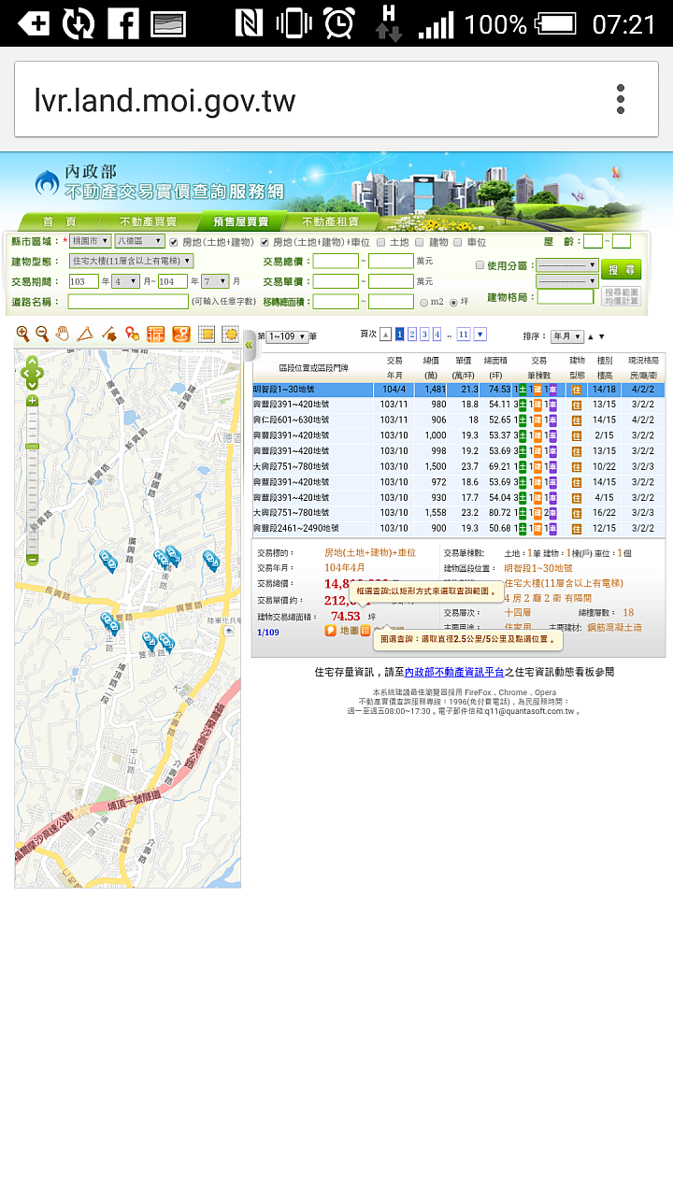
Task: Enable the 使用分區 checkbox
Action: point(480,265)
